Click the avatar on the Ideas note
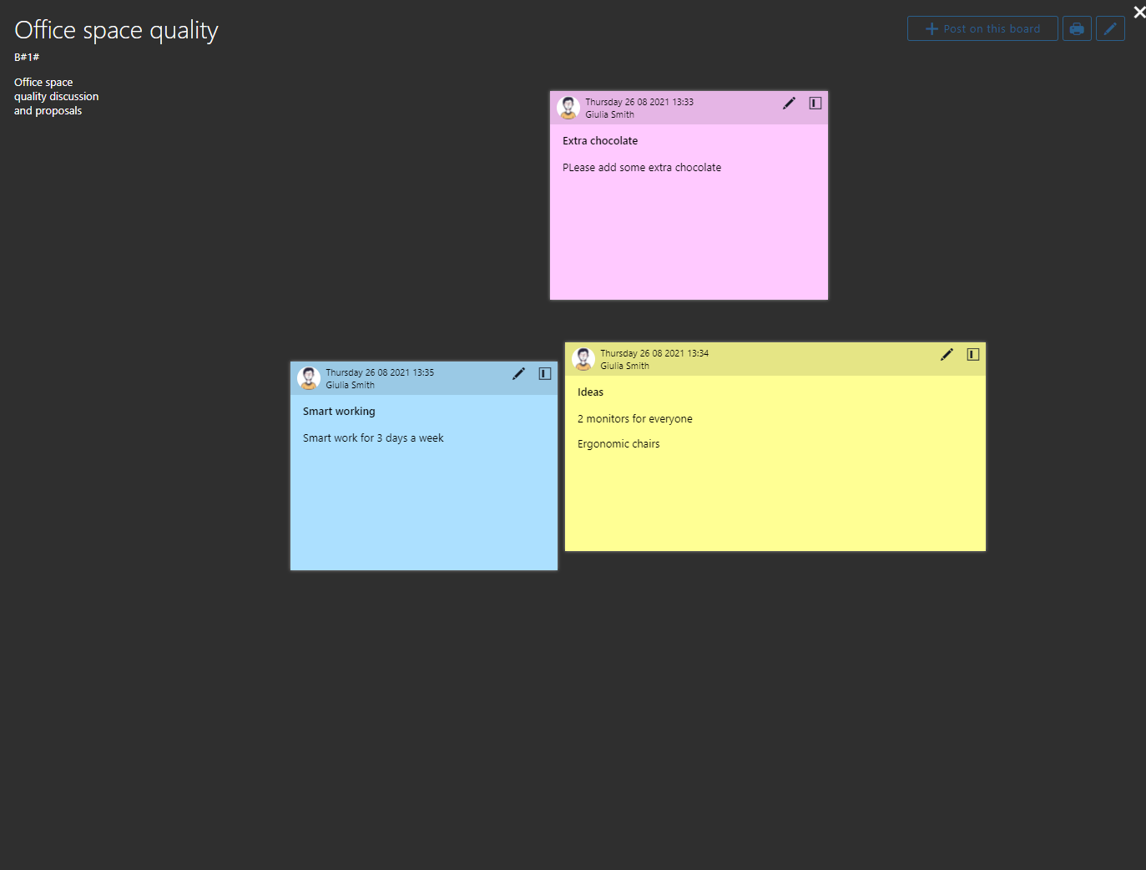The image size is (1146, 870). click(583, 359)
